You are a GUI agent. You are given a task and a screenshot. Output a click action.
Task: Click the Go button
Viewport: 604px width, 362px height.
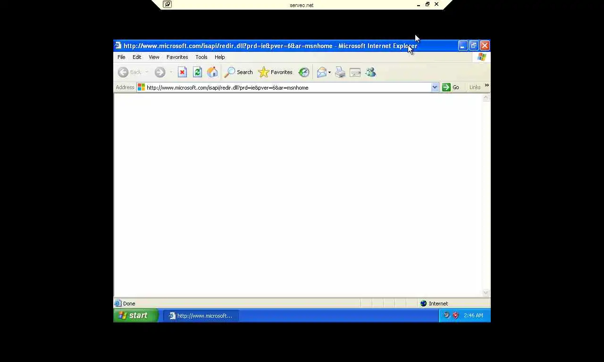click(451, 87)
